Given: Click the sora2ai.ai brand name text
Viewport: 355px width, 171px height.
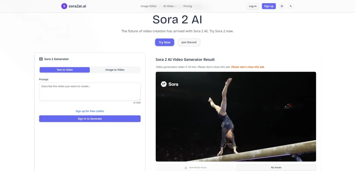Looking at the screenshot, I should 77,6.
